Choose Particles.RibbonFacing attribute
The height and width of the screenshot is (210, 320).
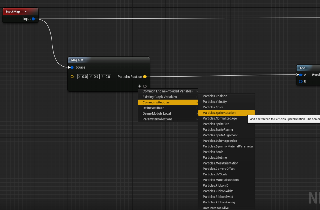click(x=227, y=202)
